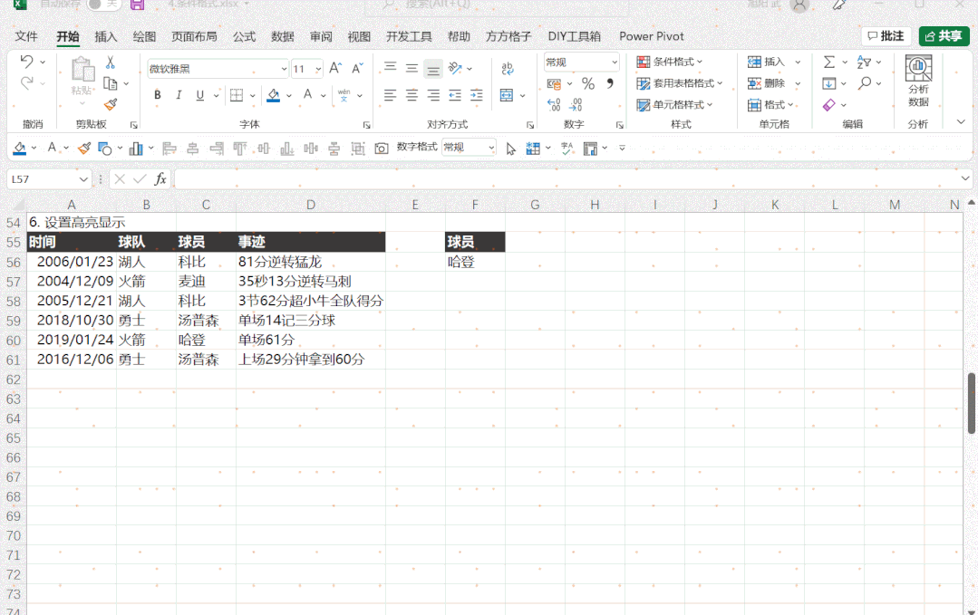Click the 插入 insert cells button
The width and height of the screenshot is (978, 615).
(x=765, y=62)
